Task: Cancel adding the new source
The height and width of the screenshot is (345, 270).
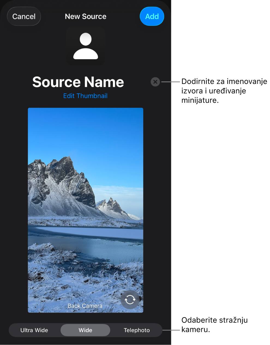Action: (x=24, y=16)
